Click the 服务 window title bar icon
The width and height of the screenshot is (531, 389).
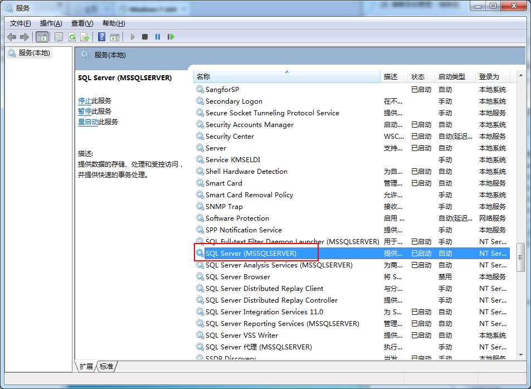tap(9, 7)
